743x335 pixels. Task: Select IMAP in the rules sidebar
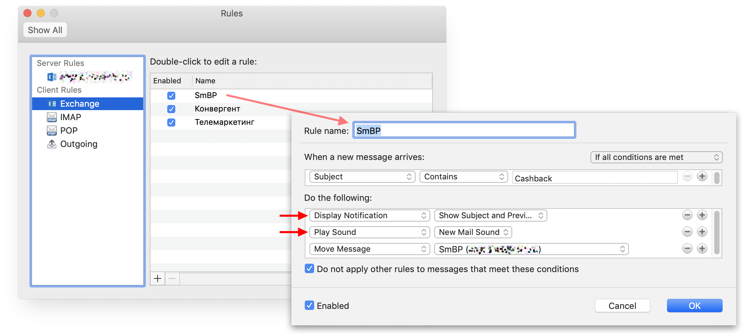[x=71, y=117]
